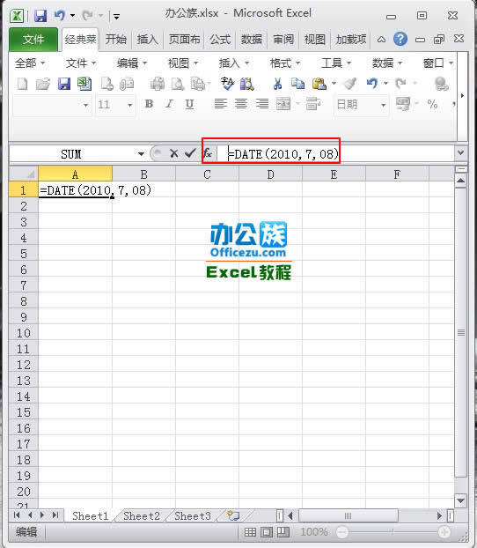
Task: Click the green 文件 button
Action: click(33, 40)
